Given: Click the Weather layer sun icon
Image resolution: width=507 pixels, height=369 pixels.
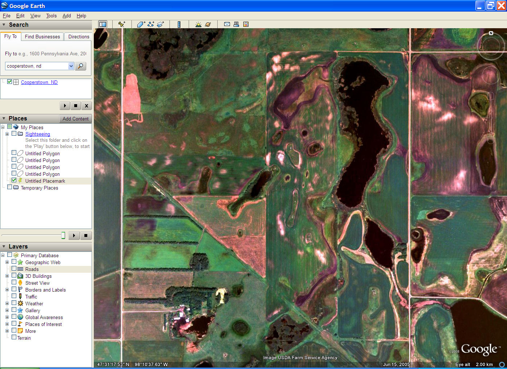Looking at the screenshot, I should [x=20, y=304].
